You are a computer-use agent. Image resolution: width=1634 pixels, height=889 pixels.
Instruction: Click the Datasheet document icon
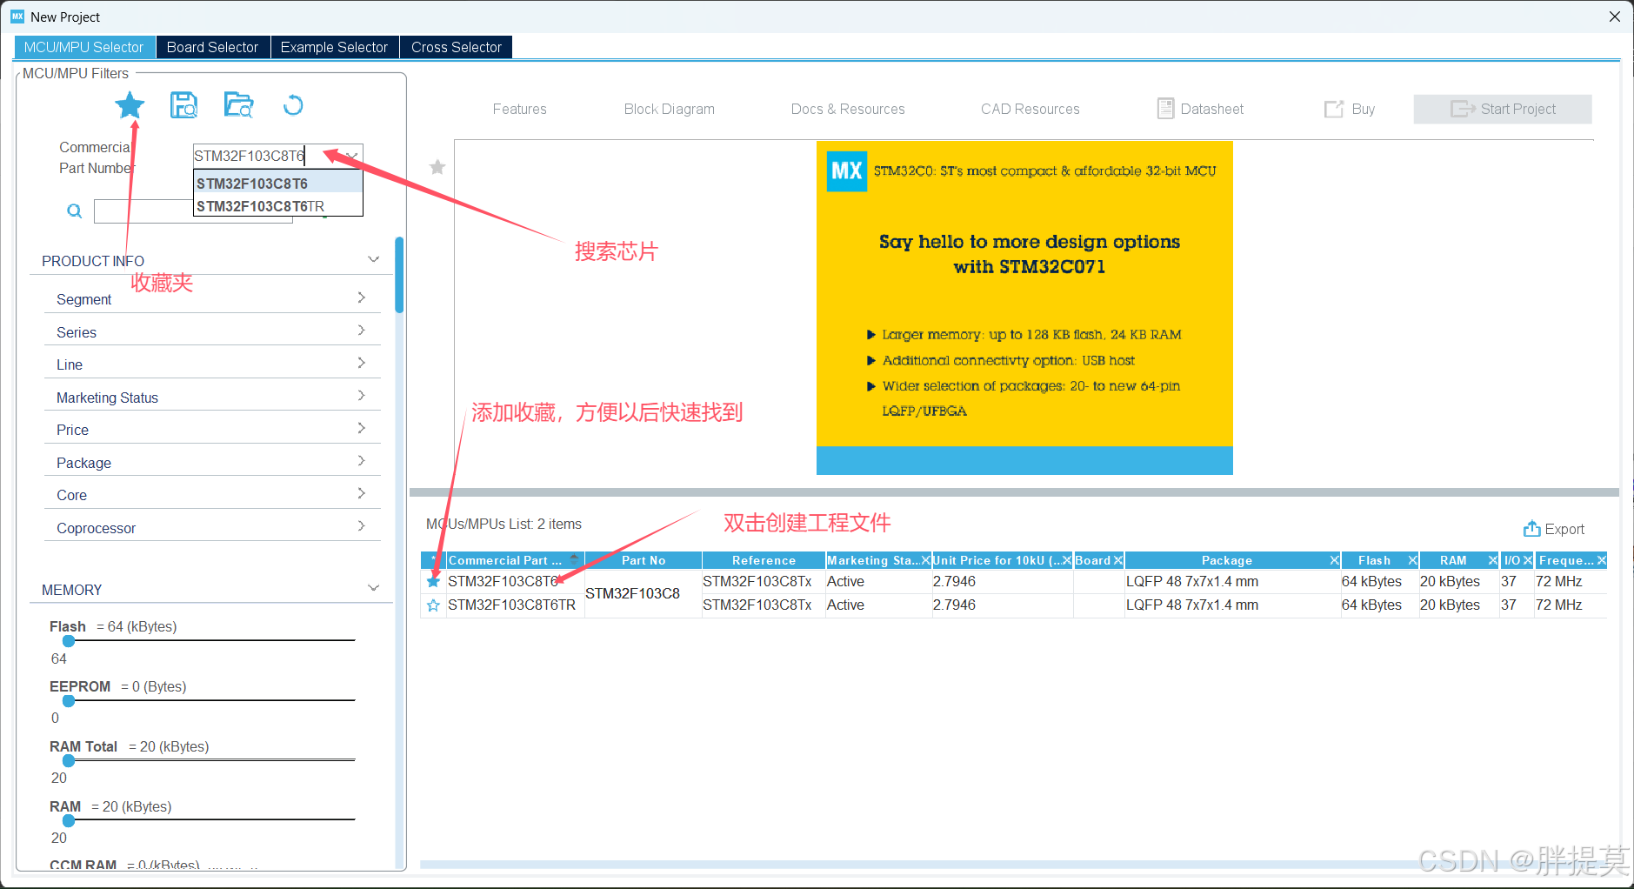pos(1165,109)
